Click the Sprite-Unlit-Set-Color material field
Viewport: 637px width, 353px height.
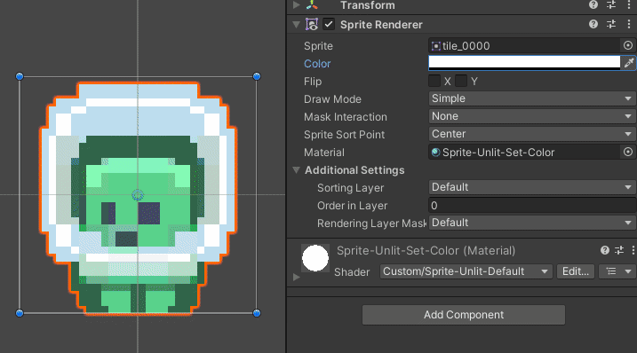[x=524, y=153]
